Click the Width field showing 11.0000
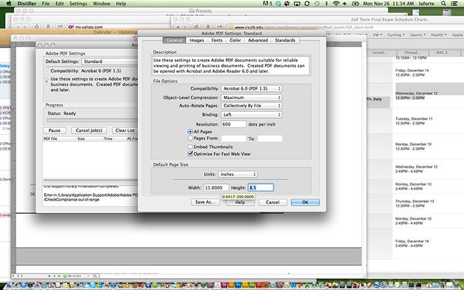This screenshot has width=464, height=290. click(x=216, y=187)
